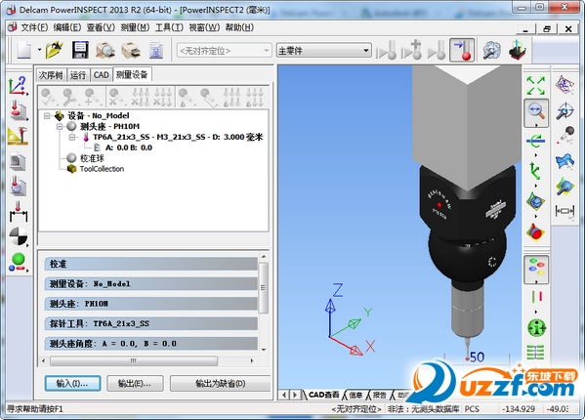Image resolution: width=585 pixels, height=420 pixels.
Task: Select the ToolCollection tree item
Action: (x=96, y=169)
